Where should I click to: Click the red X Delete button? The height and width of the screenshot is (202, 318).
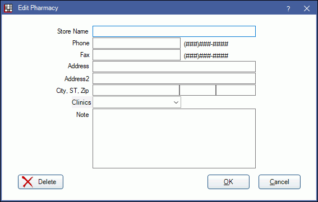click(x=40, y=182)
